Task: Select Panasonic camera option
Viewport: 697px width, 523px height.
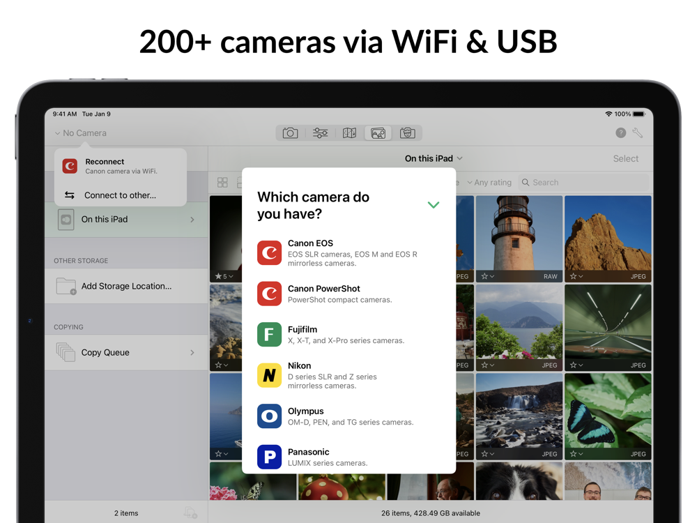Action: pyautogui.click(x=348, y=457)
